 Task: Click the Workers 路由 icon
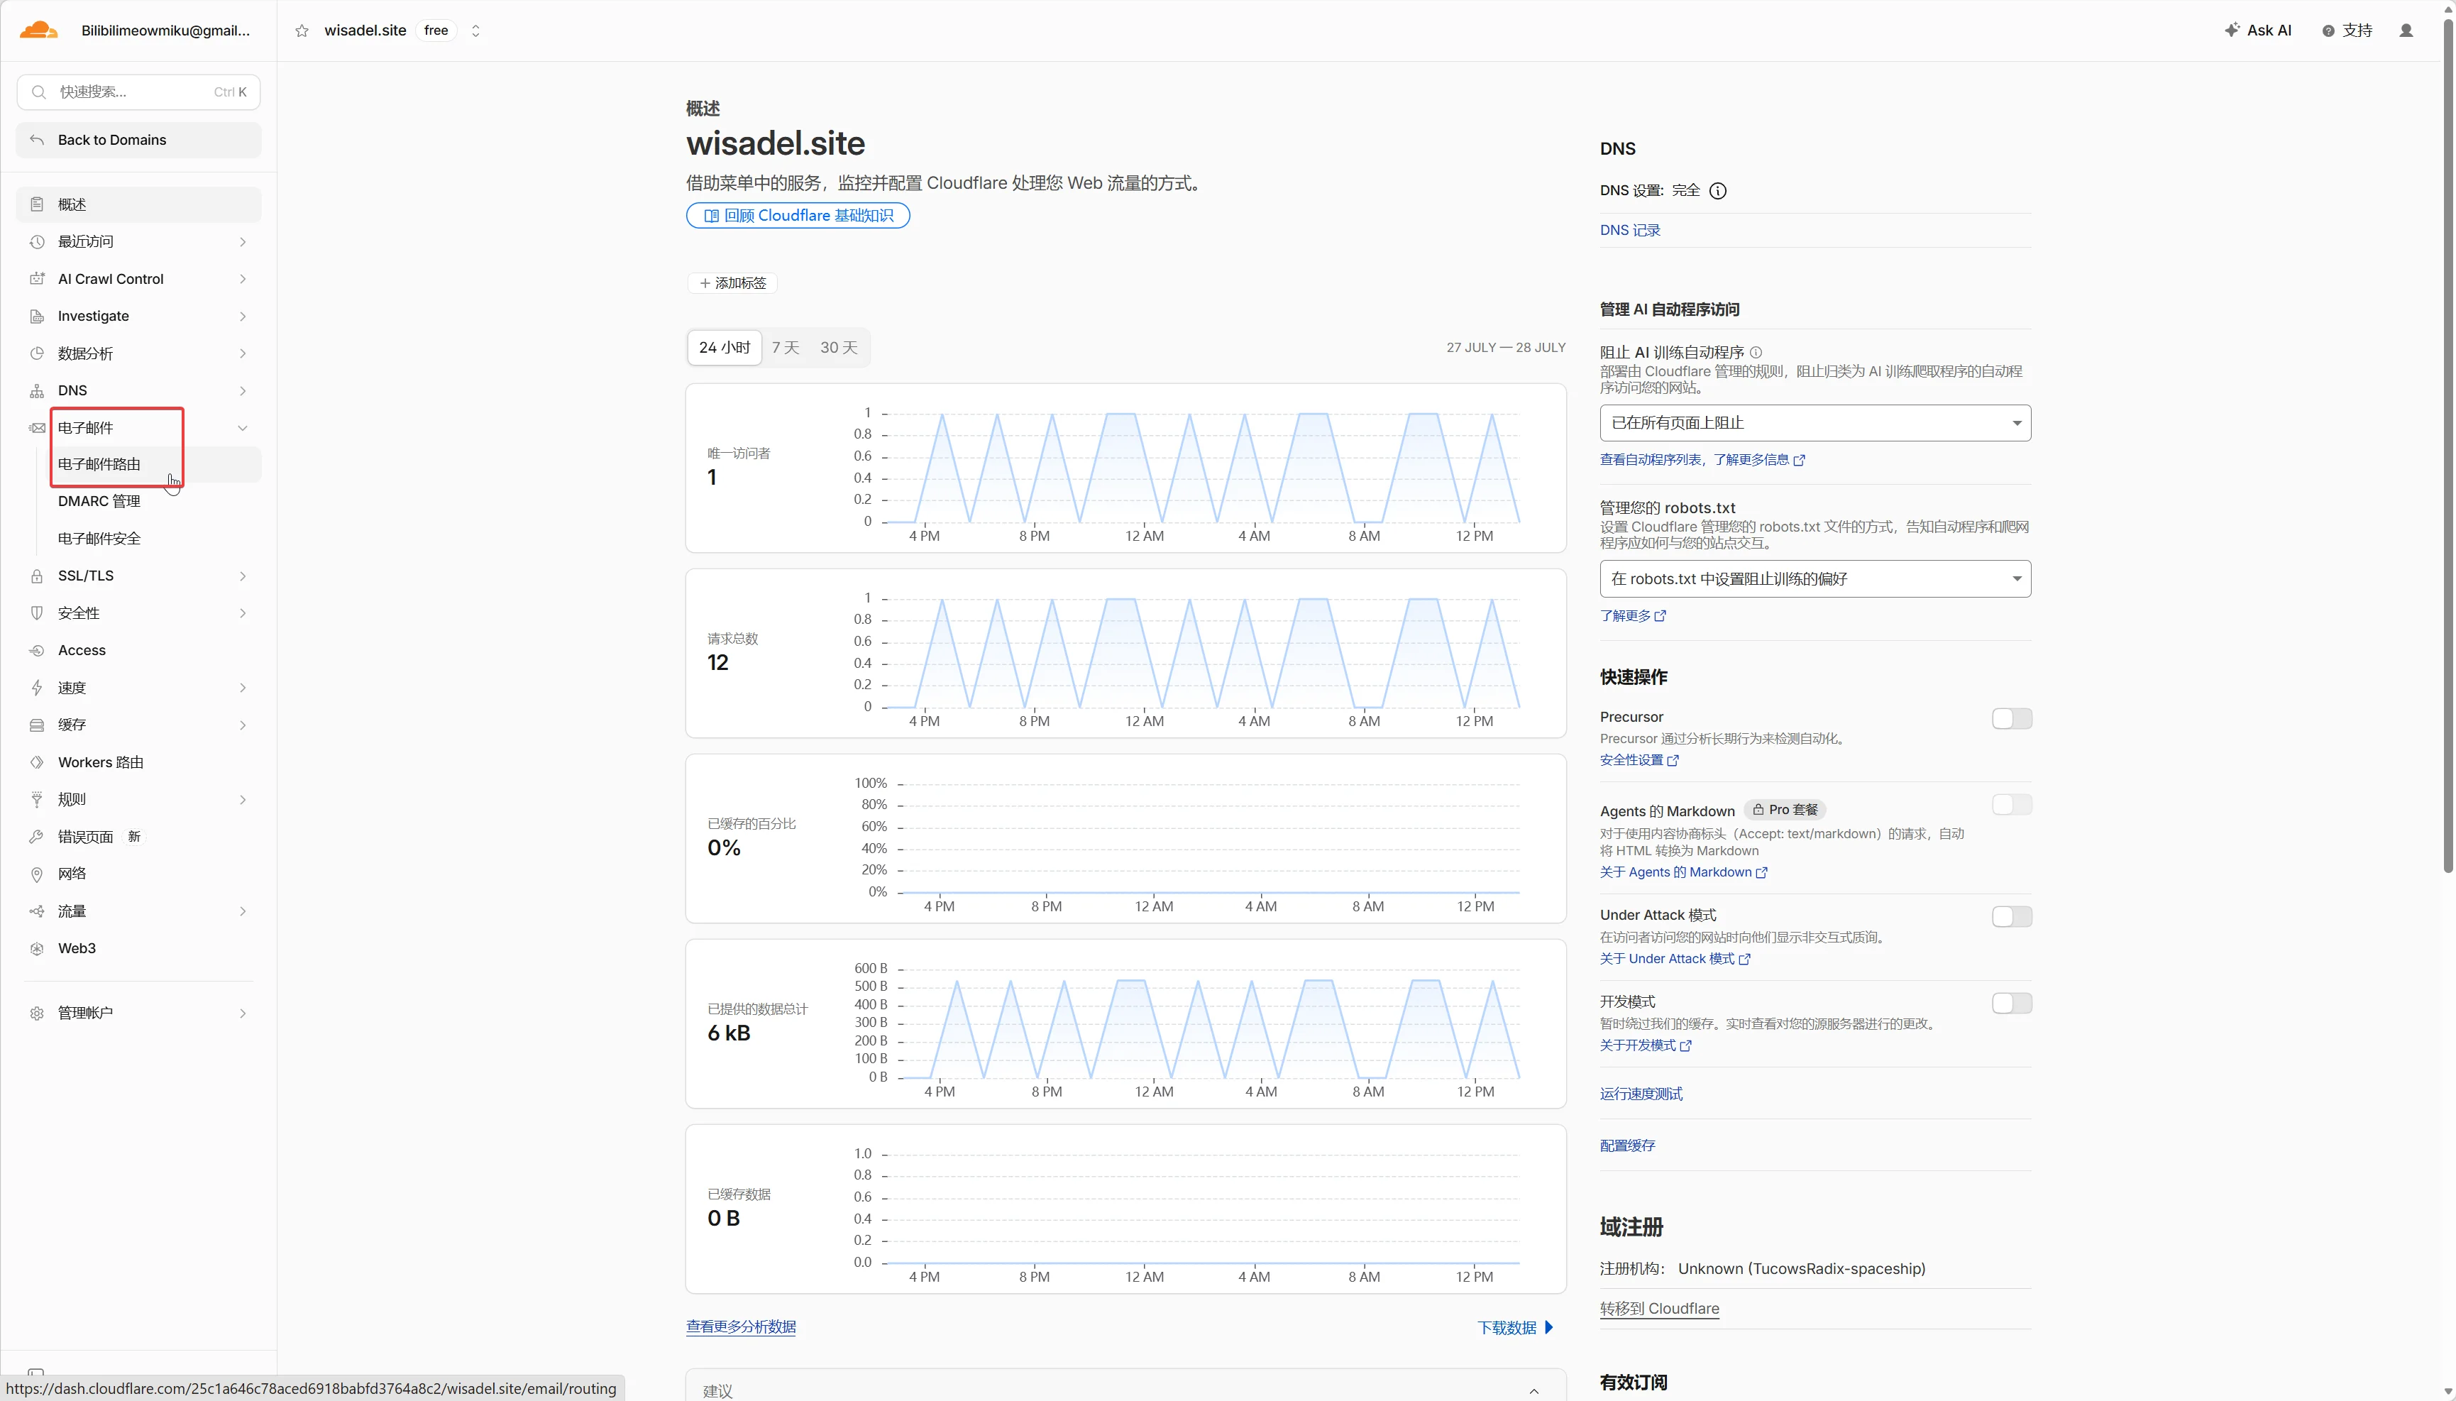click(x=37, y=762)
